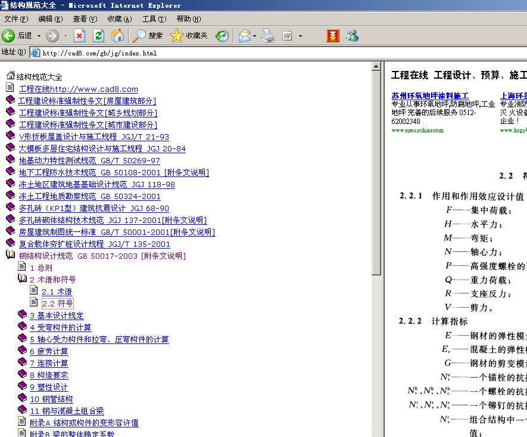
Task: Go to Home page icon
Action: tap(117, 36)
